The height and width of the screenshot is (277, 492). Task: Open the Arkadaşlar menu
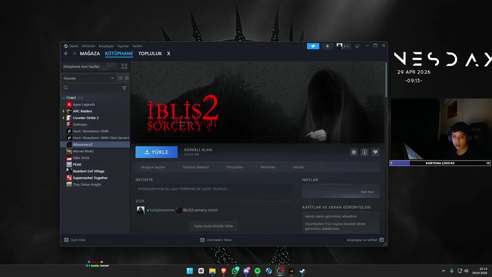(x=106, y=46)
